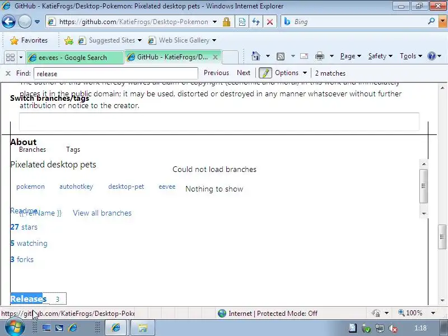Screen dimensions: 448x336
Task: Open the autohotkey topic link
Action: (x=76, y=186)
